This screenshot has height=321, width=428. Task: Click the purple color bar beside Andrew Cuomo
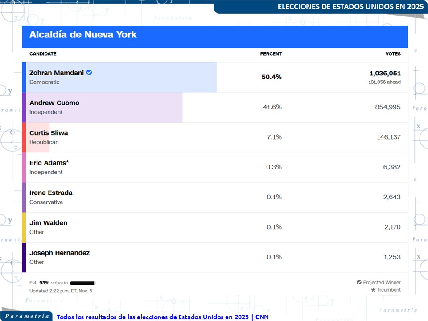[24, 107]
